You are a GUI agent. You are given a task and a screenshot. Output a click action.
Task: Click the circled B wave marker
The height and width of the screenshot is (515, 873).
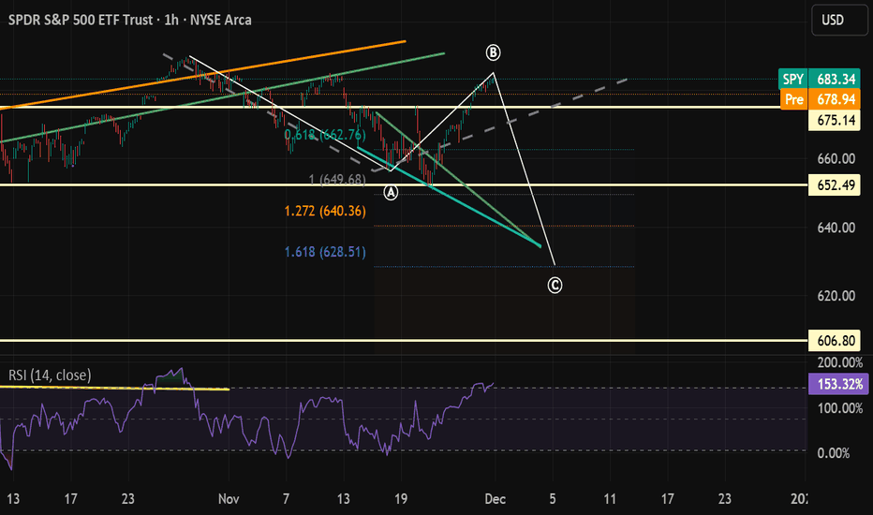pyautogui.click(x=493, y=51)
